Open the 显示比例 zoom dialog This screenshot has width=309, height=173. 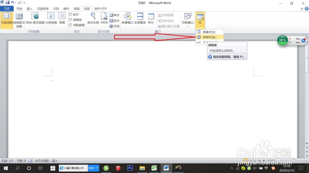[x=93, y=19]
